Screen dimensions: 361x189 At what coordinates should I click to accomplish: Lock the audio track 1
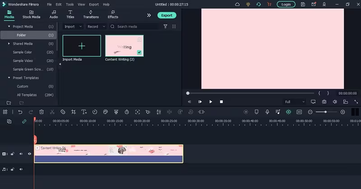click(13, 169)
